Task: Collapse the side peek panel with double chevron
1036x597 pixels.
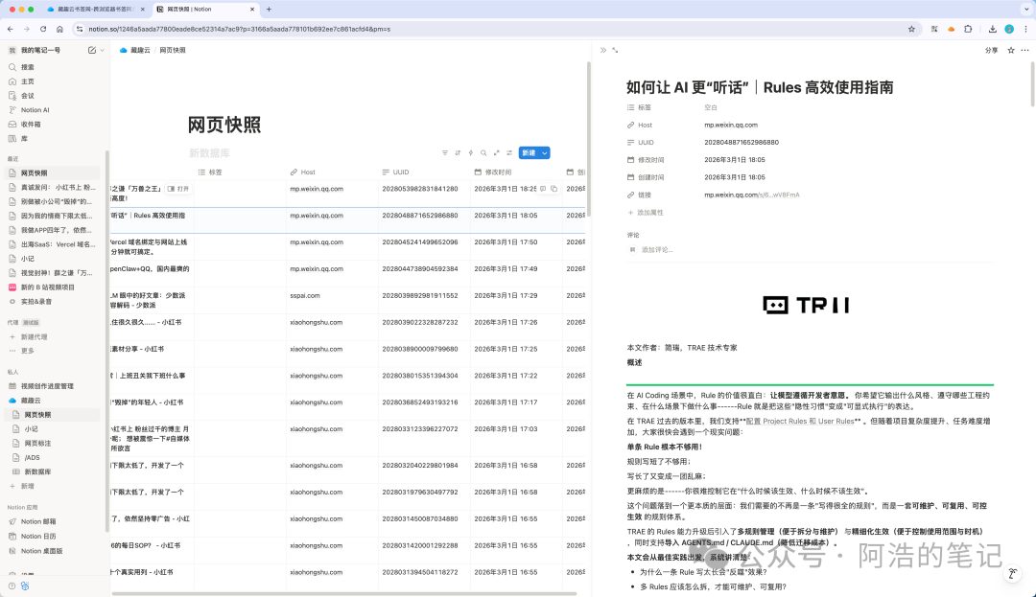Action: (x=603, y=50)
